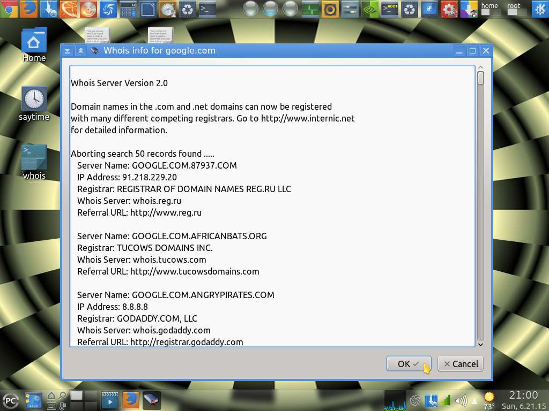Open the NVIDIA settings icon
Image resolution: width=549 pixels, height=411 pixels.
tap(370, 9)
